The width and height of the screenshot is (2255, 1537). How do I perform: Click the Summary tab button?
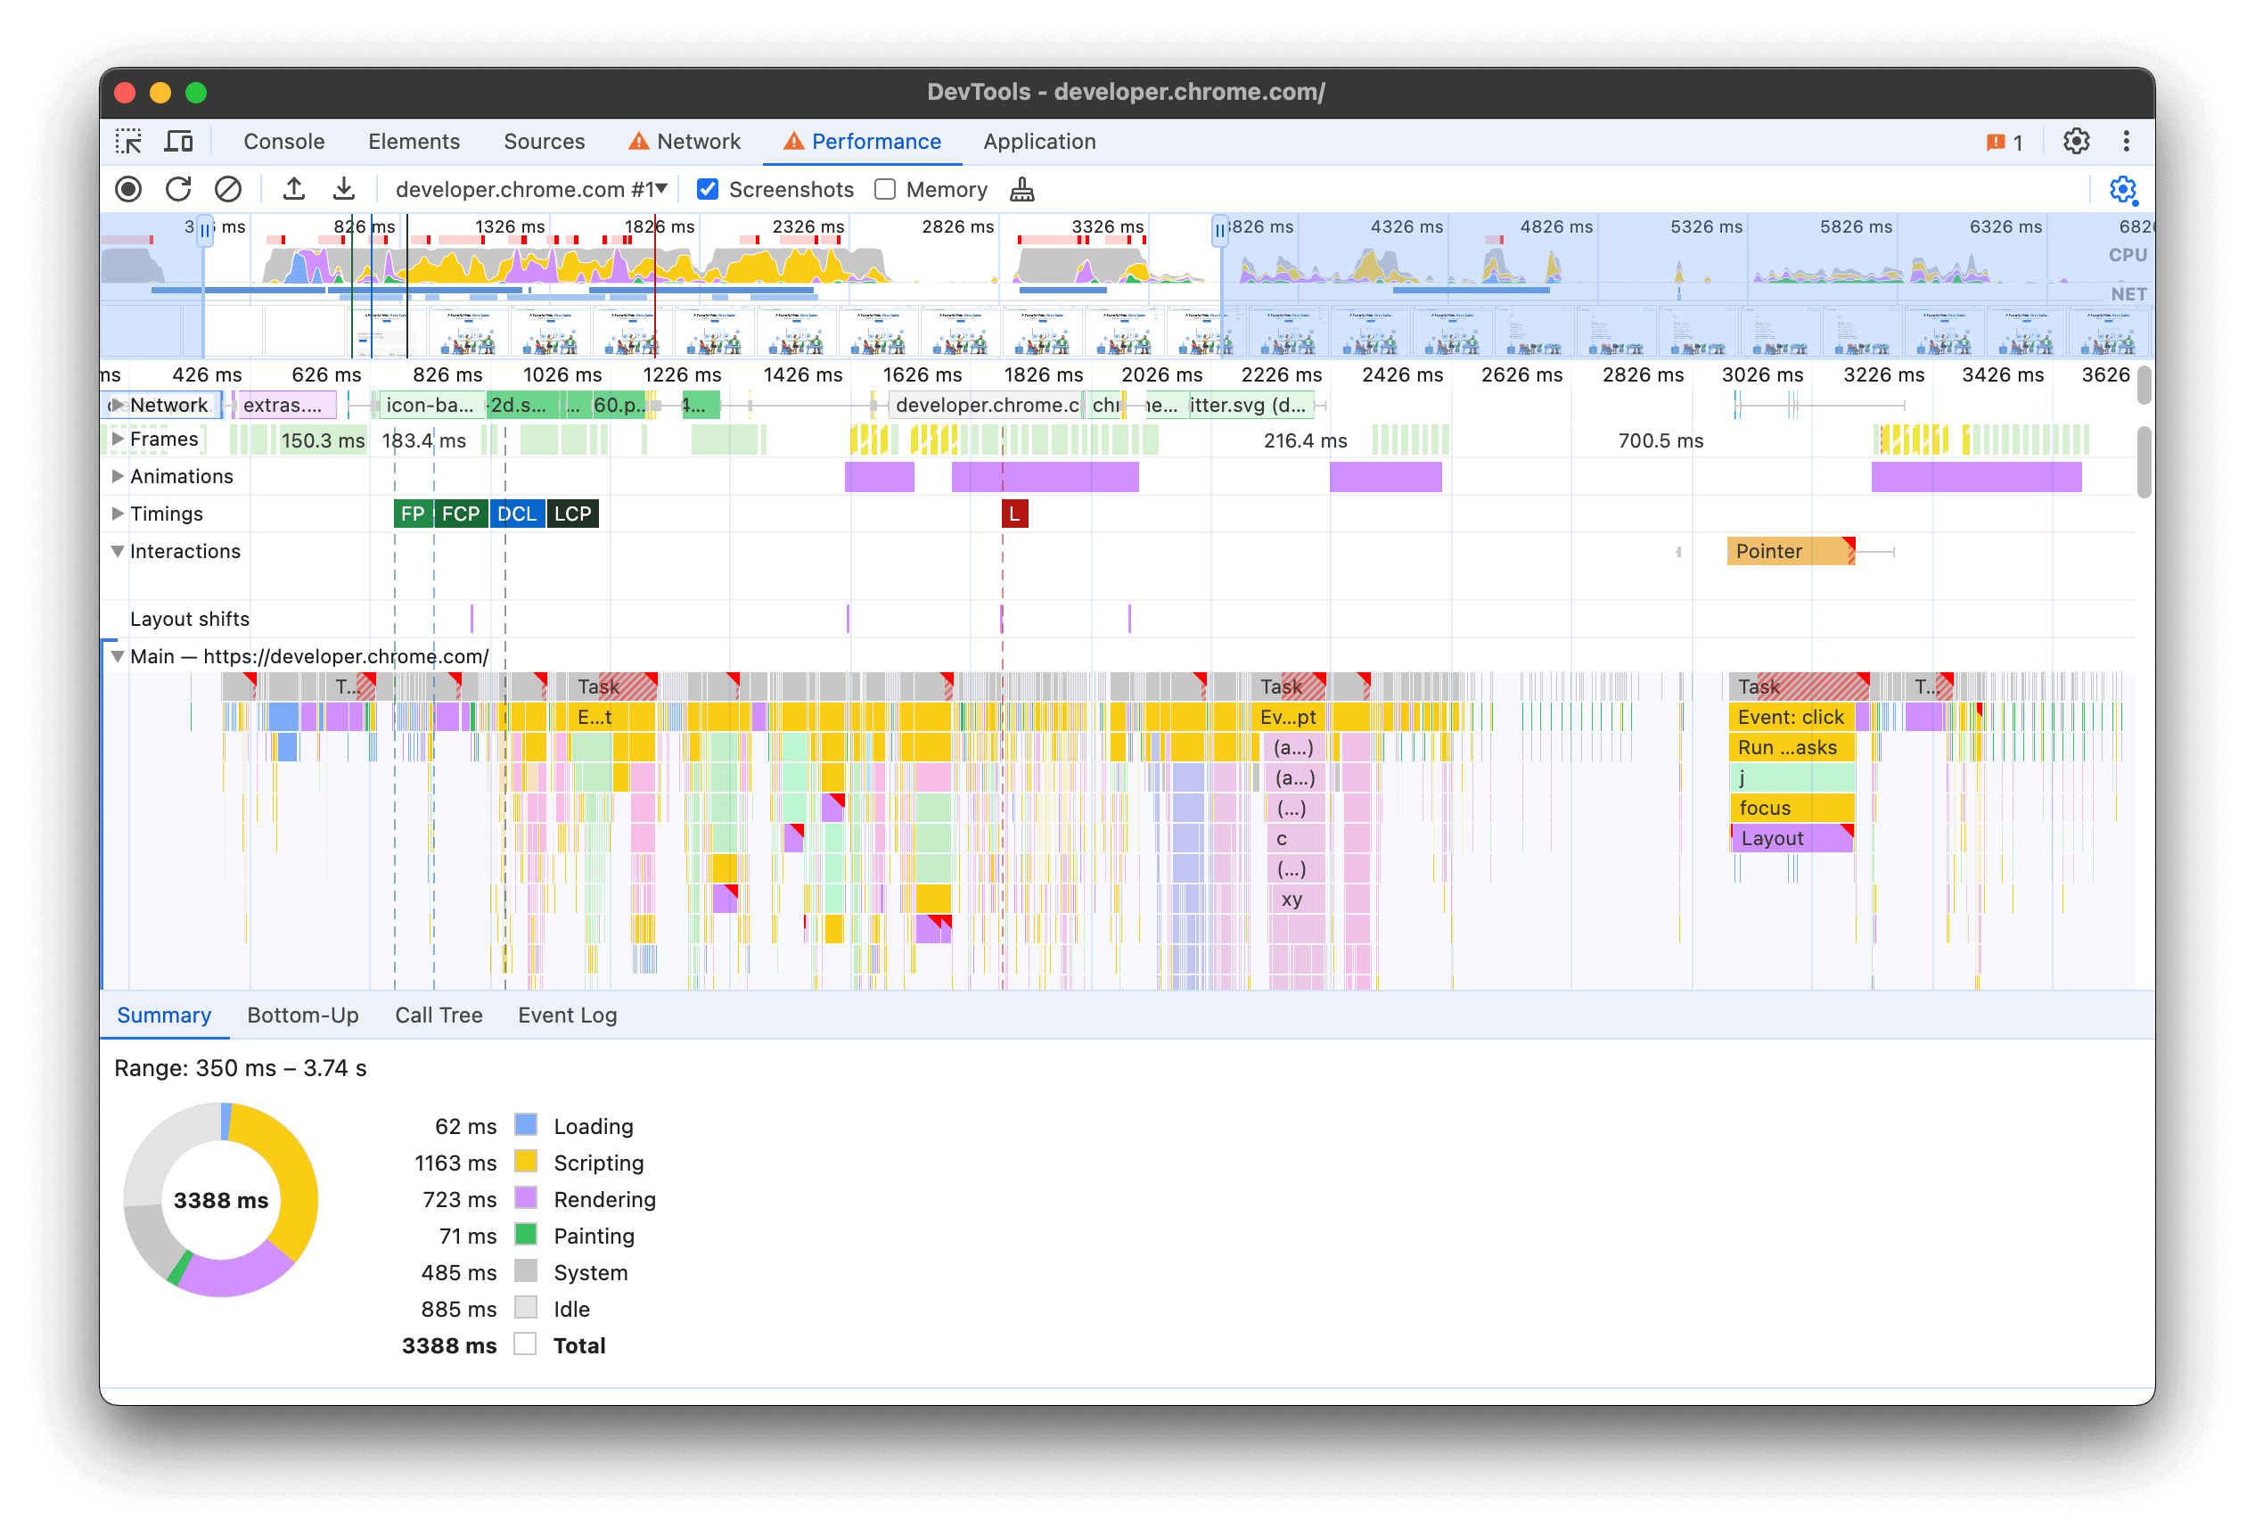point(163,1013)
